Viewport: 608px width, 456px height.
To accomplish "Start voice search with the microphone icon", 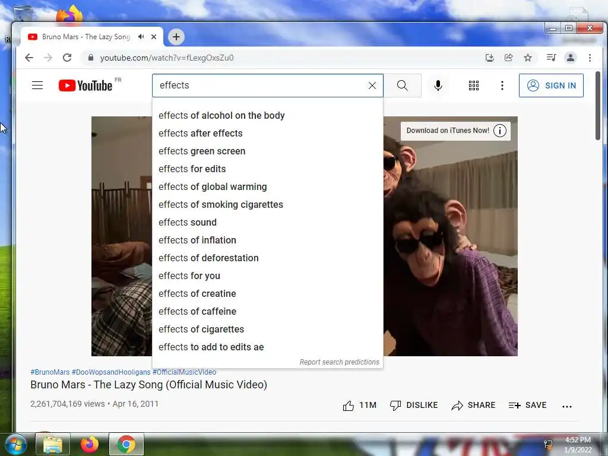I will [x=438, y=85].
